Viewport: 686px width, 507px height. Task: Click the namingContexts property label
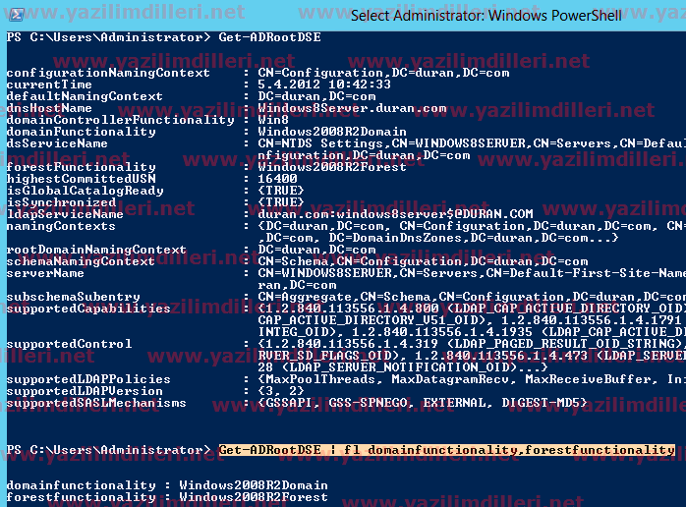pyautogui.click(x=59, y=226)
